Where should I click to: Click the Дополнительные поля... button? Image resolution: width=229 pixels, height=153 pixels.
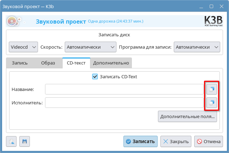pos(187,116)
